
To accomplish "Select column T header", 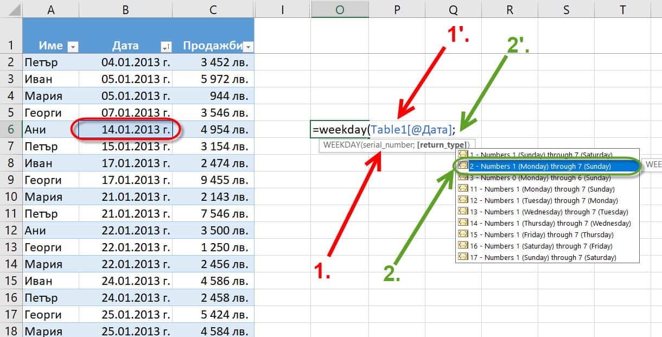I will click(622, 9).
